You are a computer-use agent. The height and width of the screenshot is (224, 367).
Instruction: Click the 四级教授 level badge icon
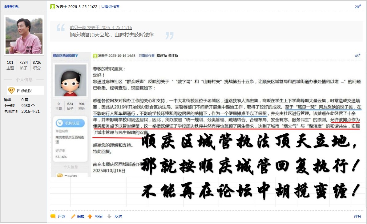[x=11, y=91]
